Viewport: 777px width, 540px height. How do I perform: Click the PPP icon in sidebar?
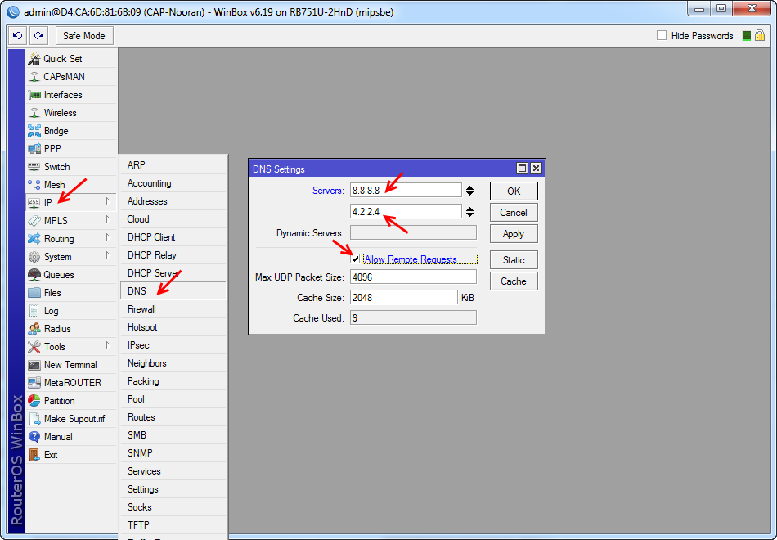[34, 149]
